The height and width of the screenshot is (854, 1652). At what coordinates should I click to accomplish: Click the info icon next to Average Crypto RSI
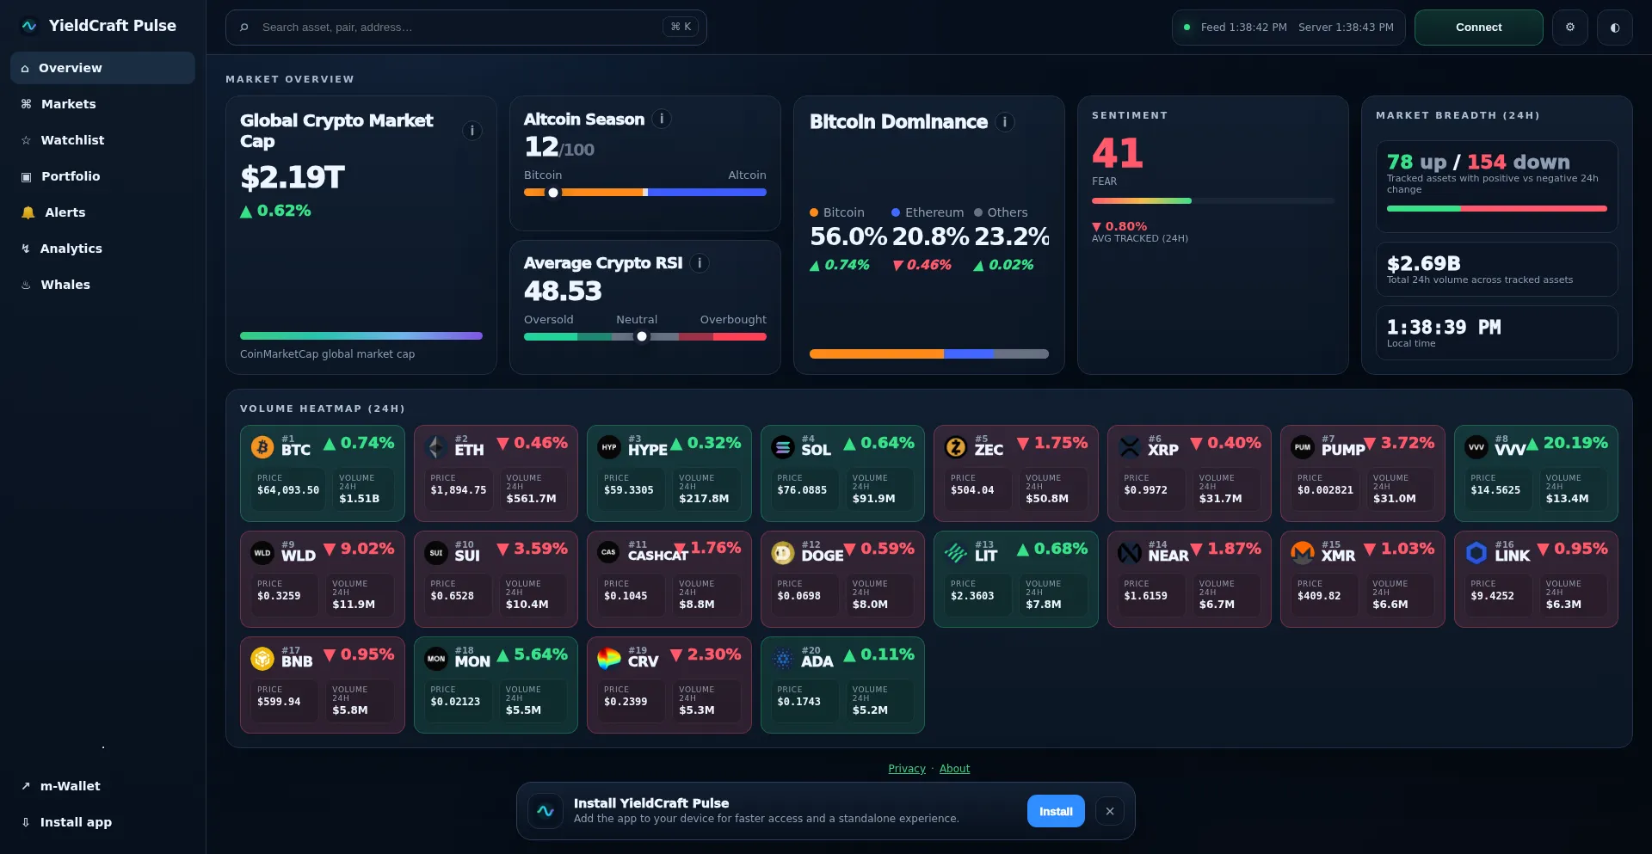(x=700, y=263)
